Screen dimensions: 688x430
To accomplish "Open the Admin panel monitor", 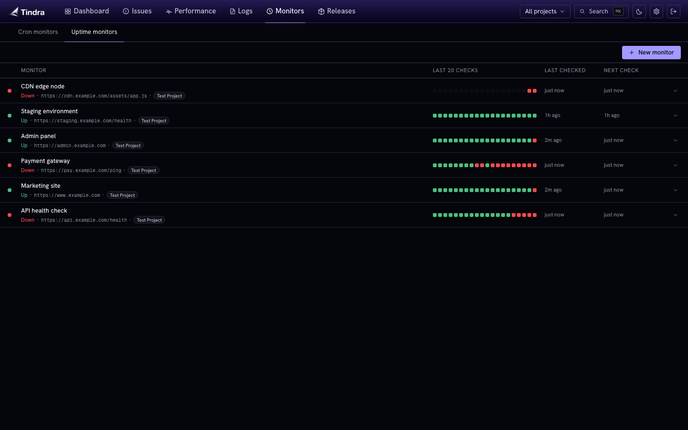I will point(38,136).
